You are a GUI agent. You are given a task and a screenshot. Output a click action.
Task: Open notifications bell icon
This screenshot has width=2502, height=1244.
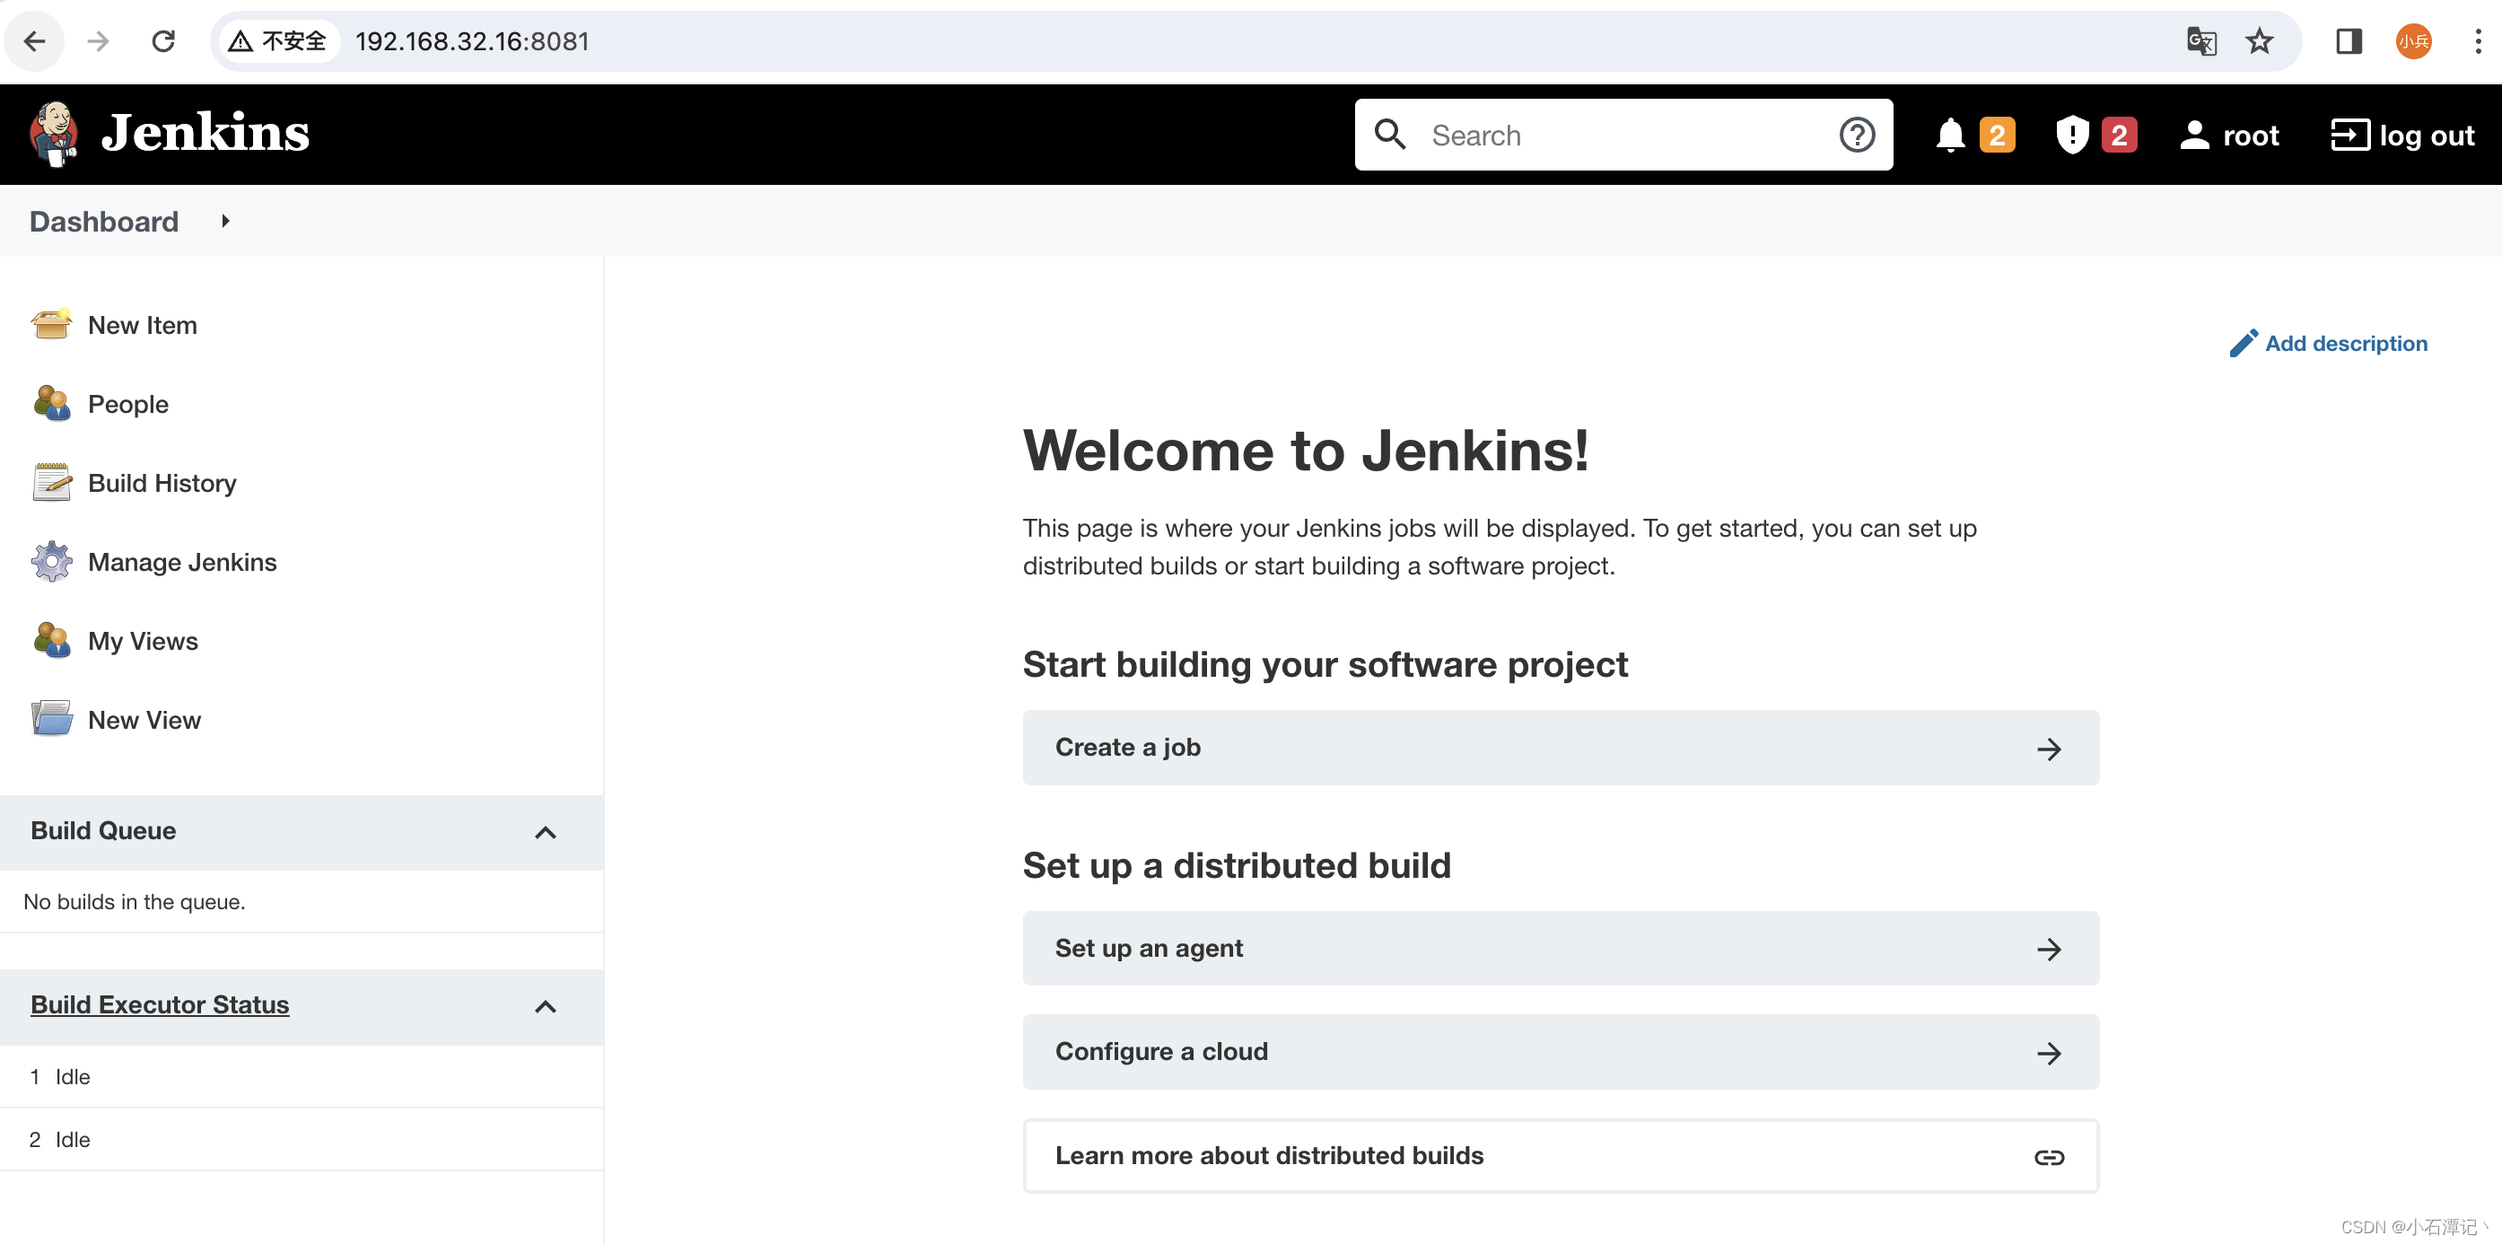tap(1950, 135)
